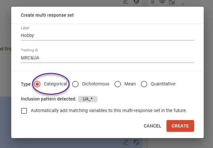213x148 pixels.
Task: Toggle the eye visibility icon
Action: (162, 2)
